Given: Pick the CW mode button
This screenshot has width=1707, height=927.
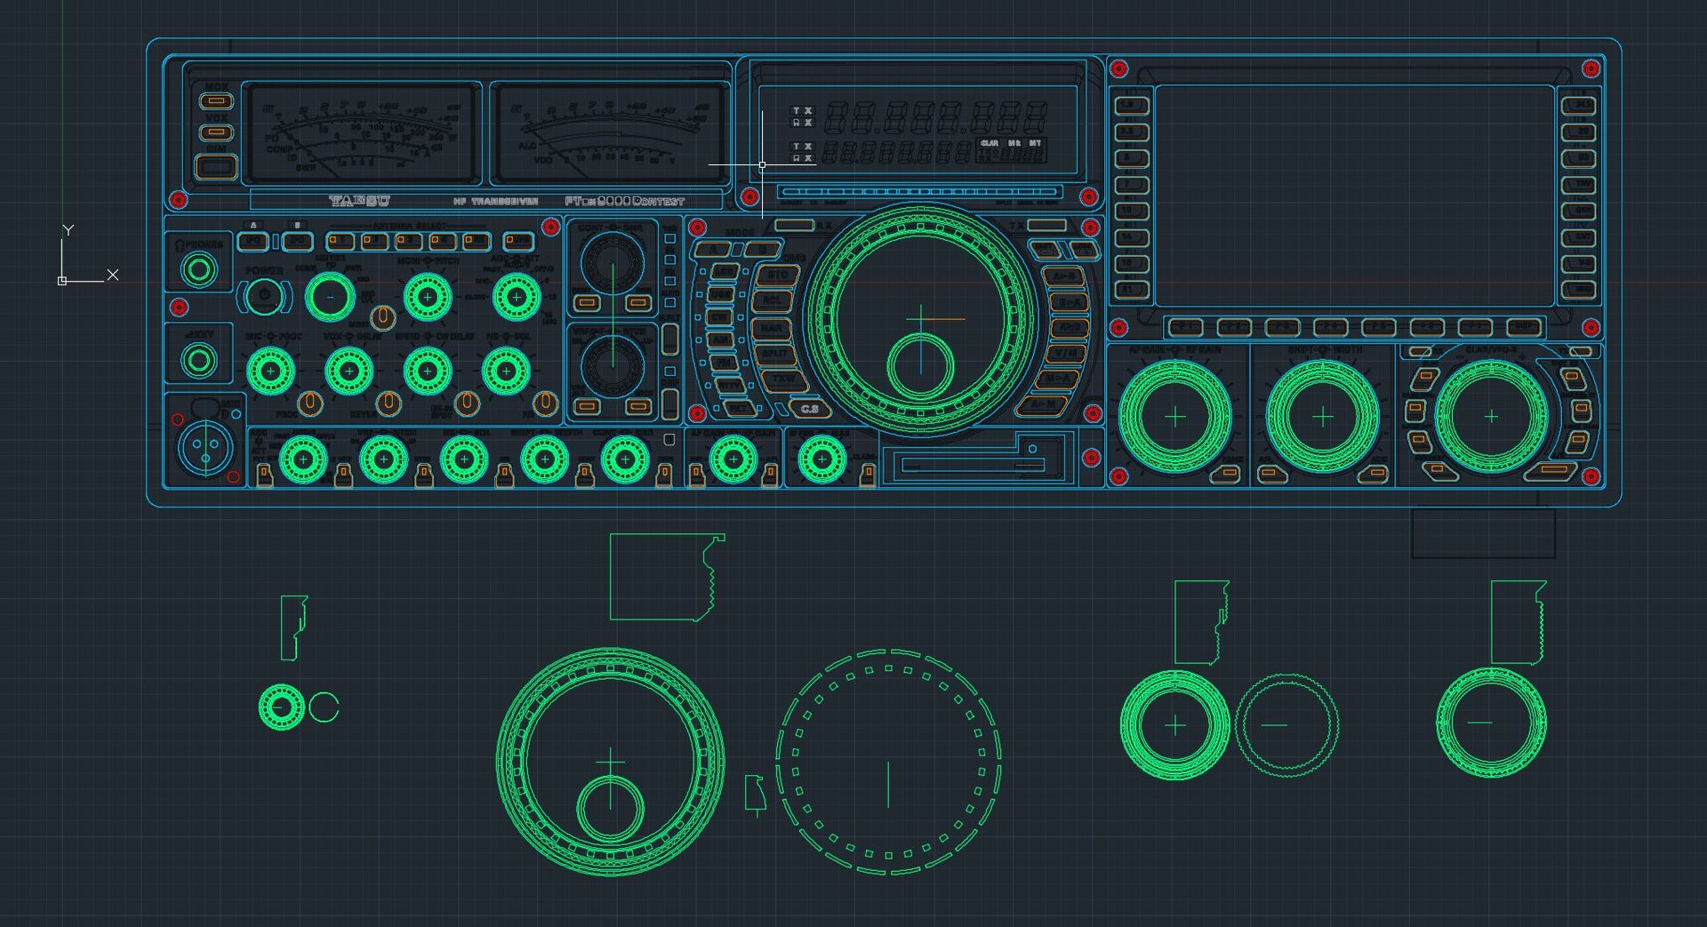Looking at the screenshot, I should pos(718,317).
